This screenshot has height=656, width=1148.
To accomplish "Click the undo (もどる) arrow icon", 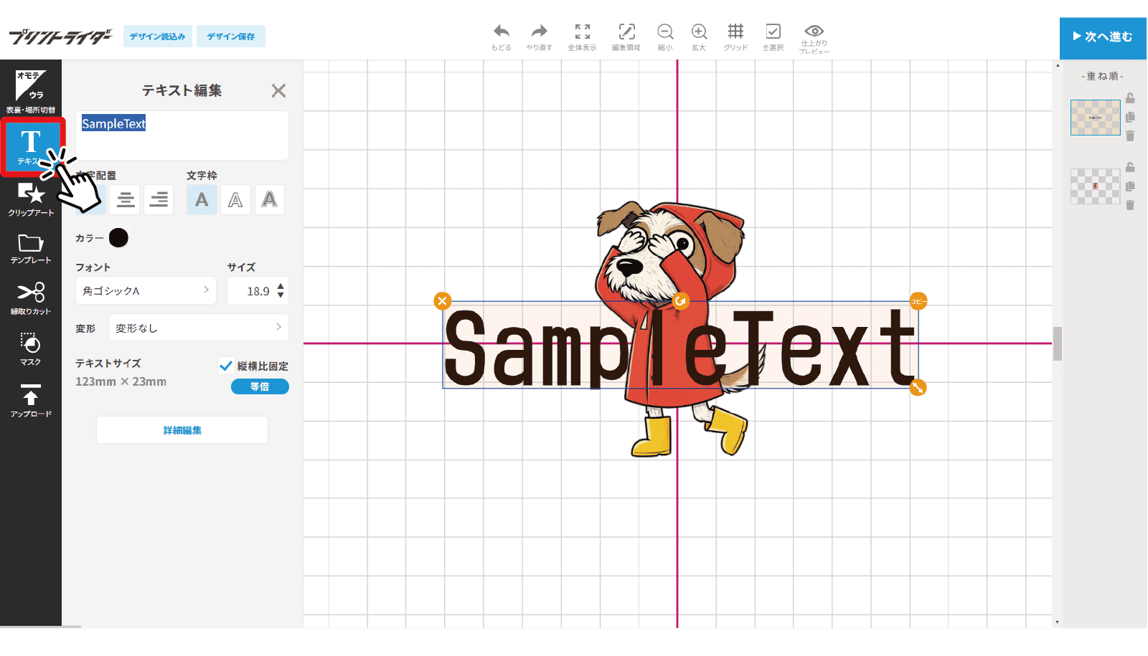I will pyautogui.click(x=501, y=32).
